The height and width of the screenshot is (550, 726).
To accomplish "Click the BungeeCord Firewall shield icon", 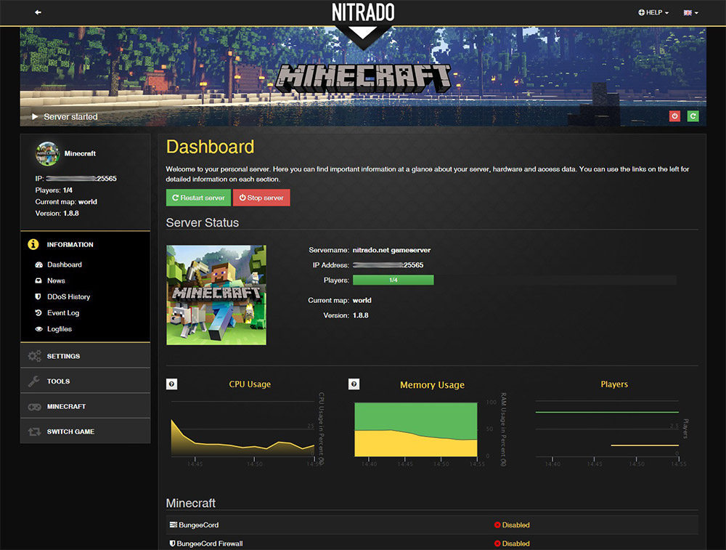I will [172, 543].
